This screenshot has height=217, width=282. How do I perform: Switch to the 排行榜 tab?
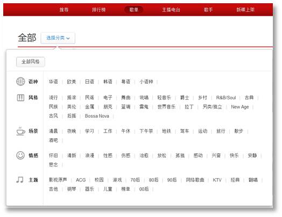click(98, 10)
